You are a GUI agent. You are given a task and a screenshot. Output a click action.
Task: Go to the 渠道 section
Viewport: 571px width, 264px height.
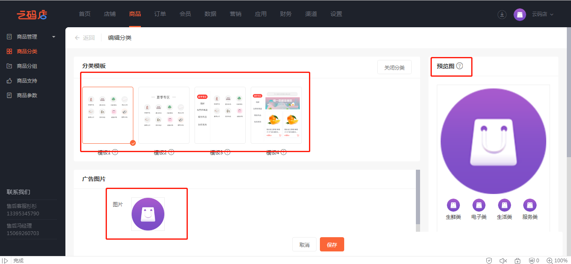[x=311, y=14]
